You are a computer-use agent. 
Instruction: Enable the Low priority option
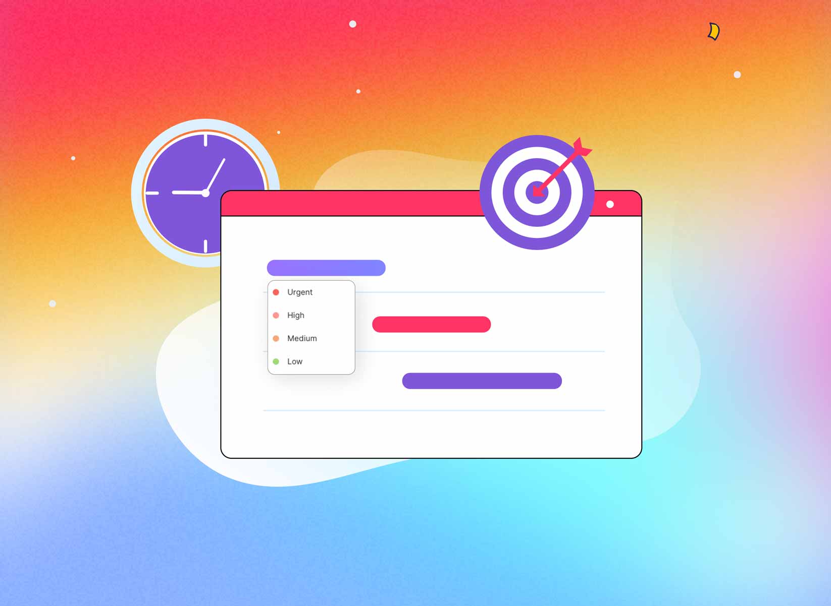click(295, 361)
